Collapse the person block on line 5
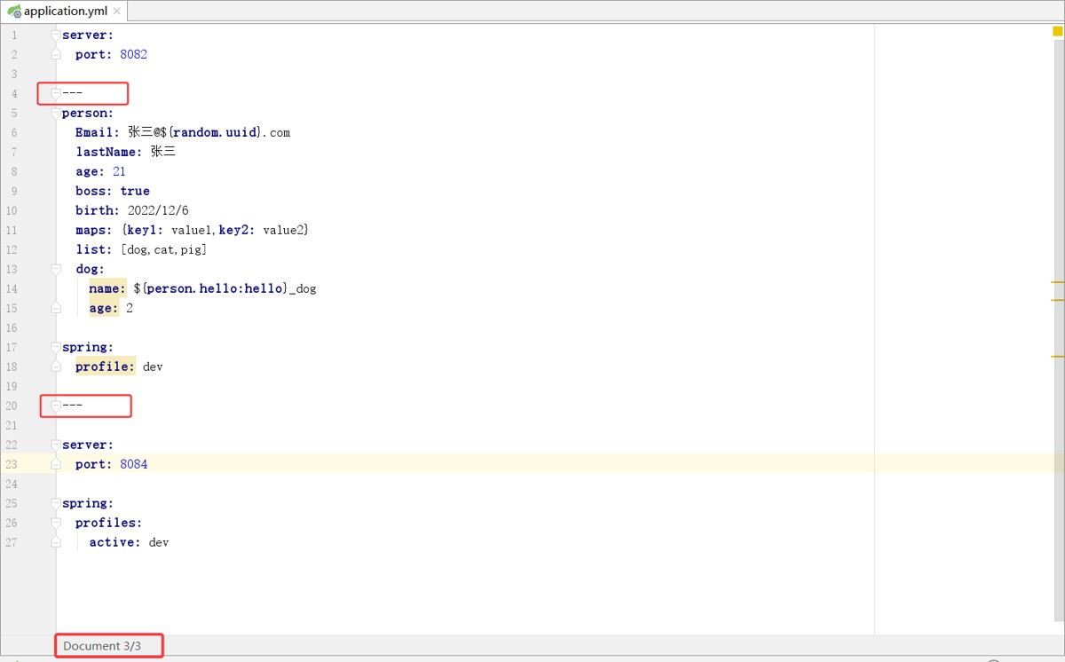Viewport: 1065px width, 662px height. pyautogui.click(x=56, y=113)
